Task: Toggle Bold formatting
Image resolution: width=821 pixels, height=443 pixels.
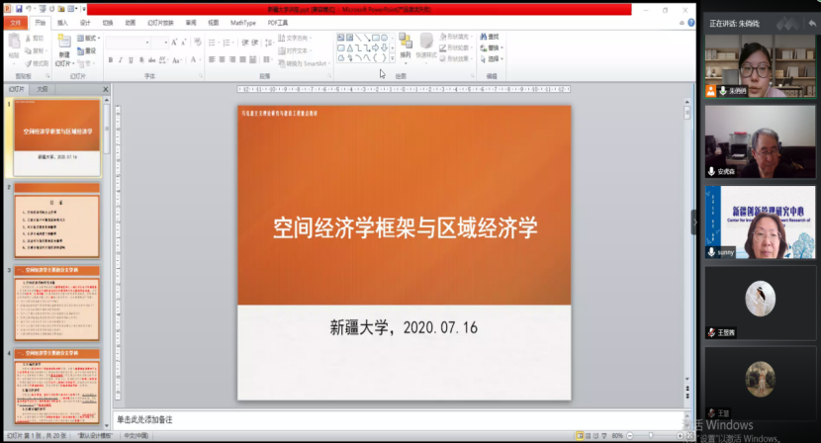Action: click(111, 60)
